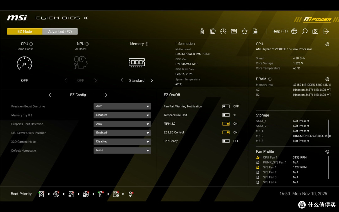Image resolution: width=339 pixels, height=212 pixels.
Task: Open the M-Flash USB drive icon
Action: (202, 31)
